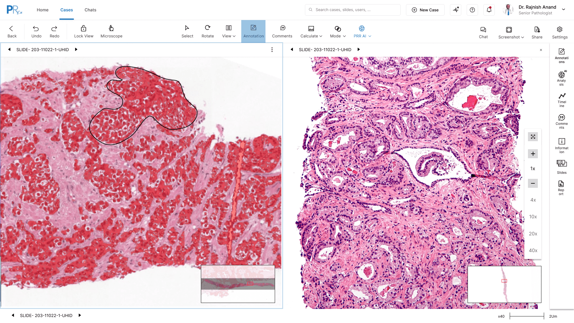Activate the Select pointer tool

(x=187, y=31)
